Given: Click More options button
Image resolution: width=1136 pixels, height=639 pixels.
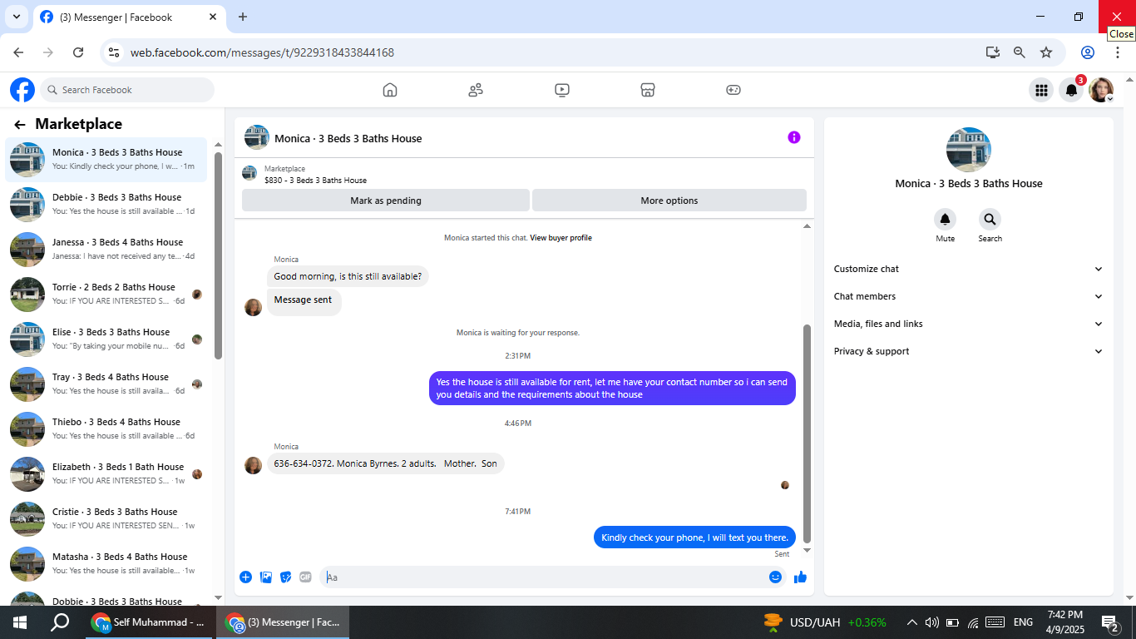Looking at the screenshot, I should click(669, 201).
